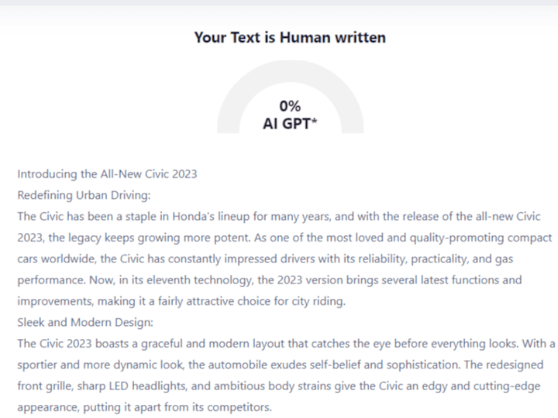Click the line starting "2023, the legacy keeps growing"
This screenshot has height=418, width=558.
tap(284, 238)
